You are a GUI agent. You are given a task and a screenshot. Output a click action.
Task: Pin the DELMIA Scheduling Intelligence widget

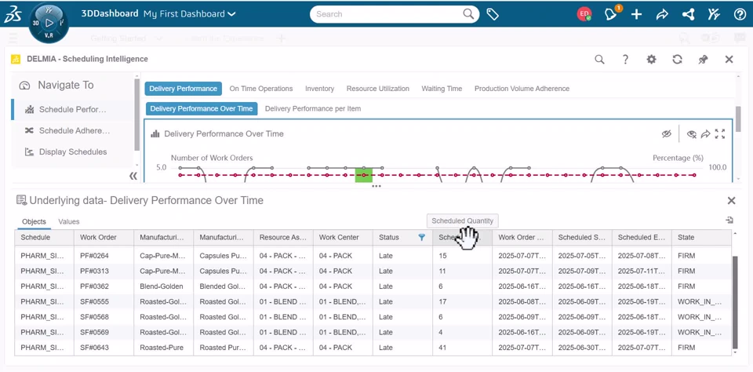click(703, 59)
